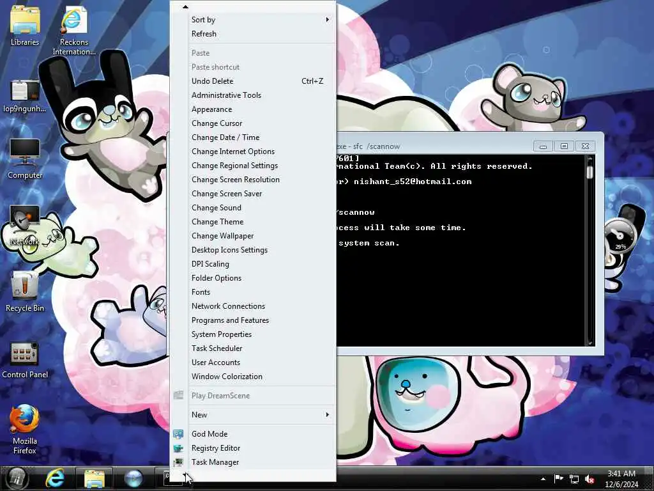Click the sfc /scannow window title bar

tap(434, 146)
